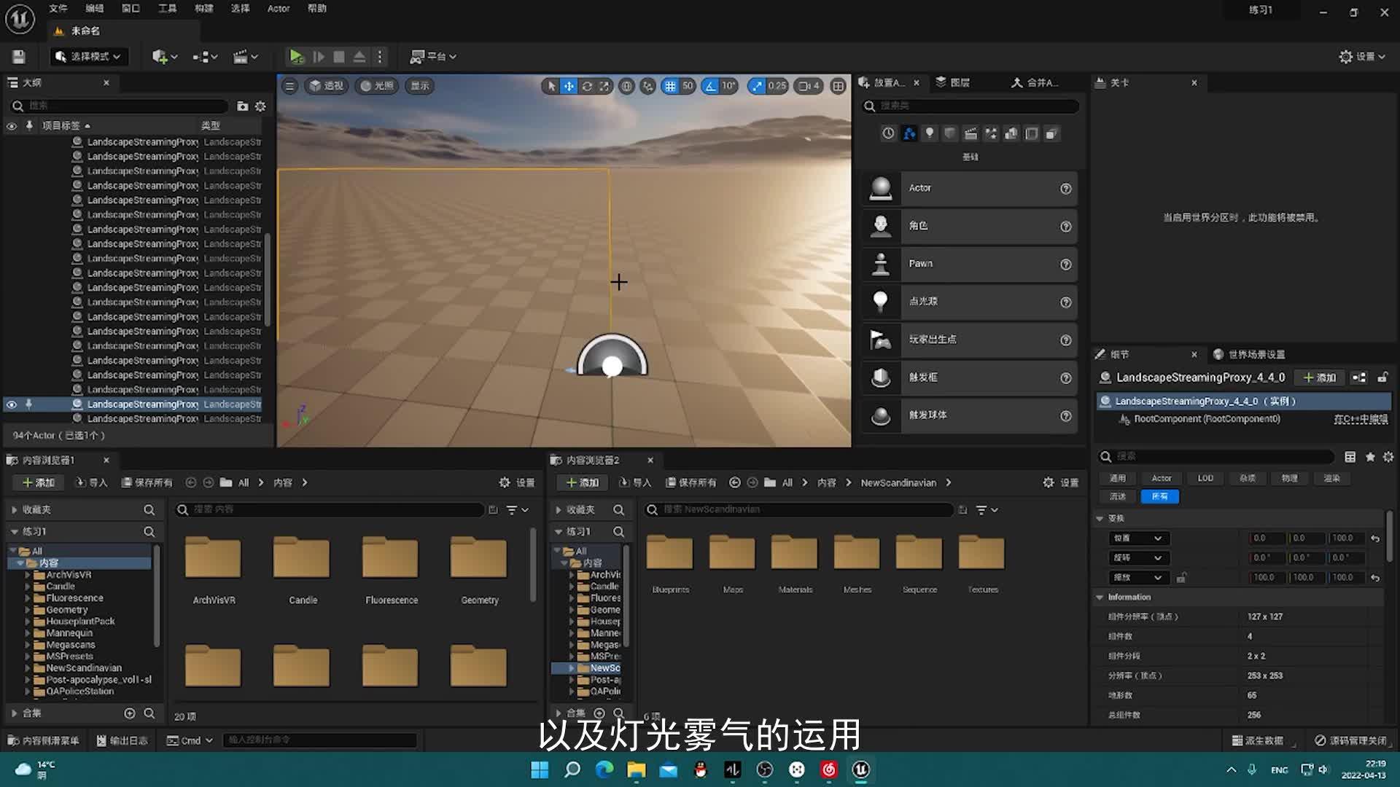This screenshot has width=1400, height=787.
Task: Select the rotate tool in viewport
Action: [x=587, y=86]
